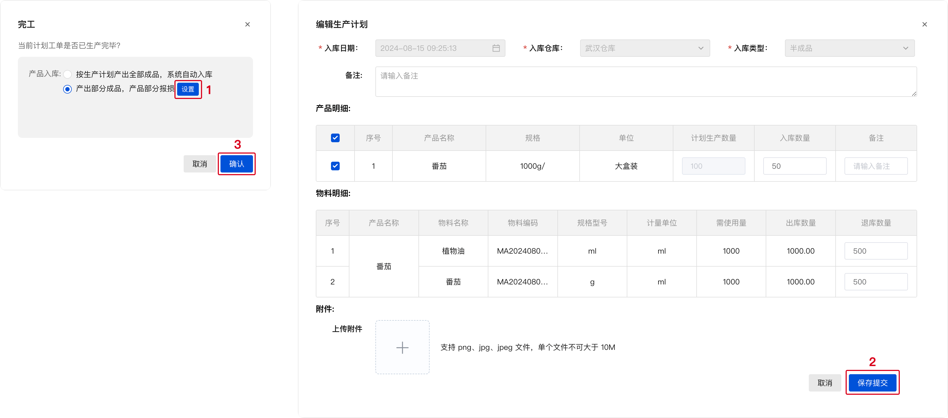Viewport: 948px width, 418px height.
Task: Edit 退库数量 500 for 番茄 material row
Action: [x=876, y=281]
